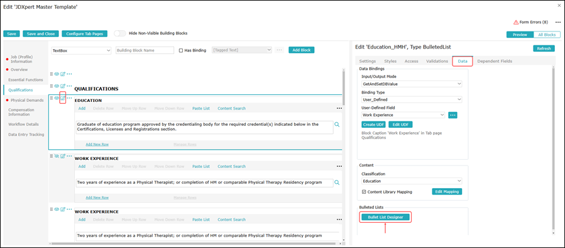
Task: Click the Education graduate requirement text box
Action: pos(204,127)
